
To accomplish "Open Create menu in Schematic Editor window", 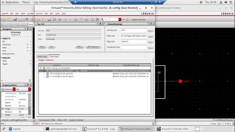I will pos(30,14).
